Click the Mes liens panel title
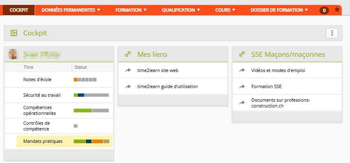 152,54
